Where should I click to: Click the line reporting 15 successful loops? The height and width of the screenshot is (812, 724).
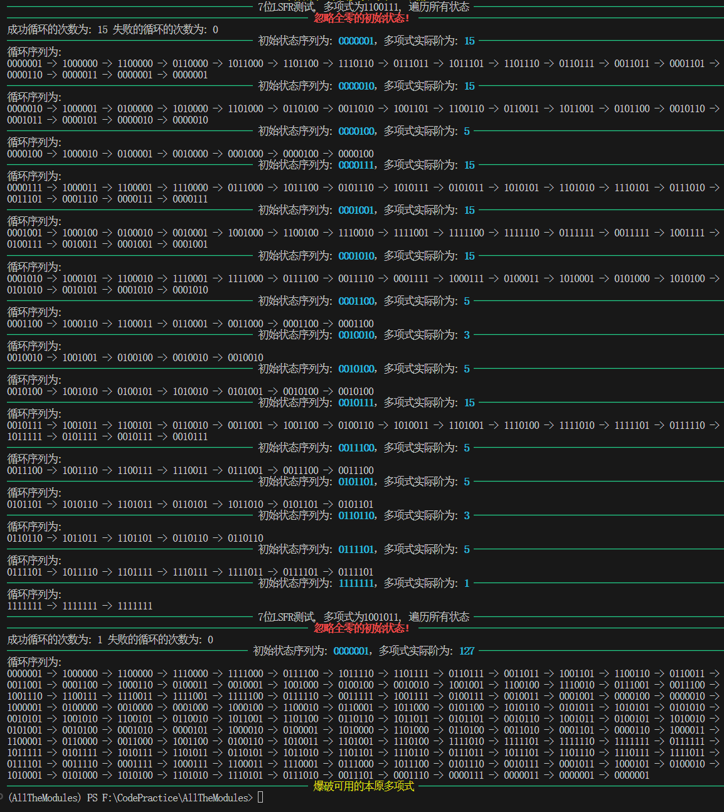coord(113,29)
